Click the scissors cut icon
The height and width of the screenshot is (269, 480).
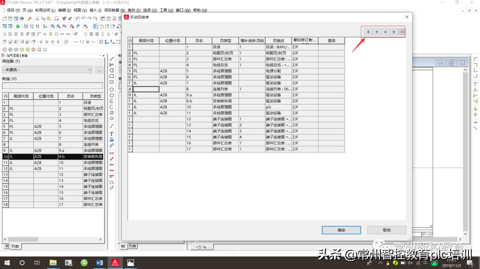click(x=37, y=19)
